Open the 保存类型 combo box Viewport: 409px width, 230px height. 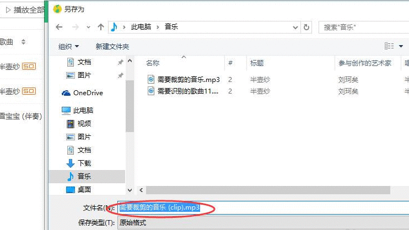[x=263, y=223]
